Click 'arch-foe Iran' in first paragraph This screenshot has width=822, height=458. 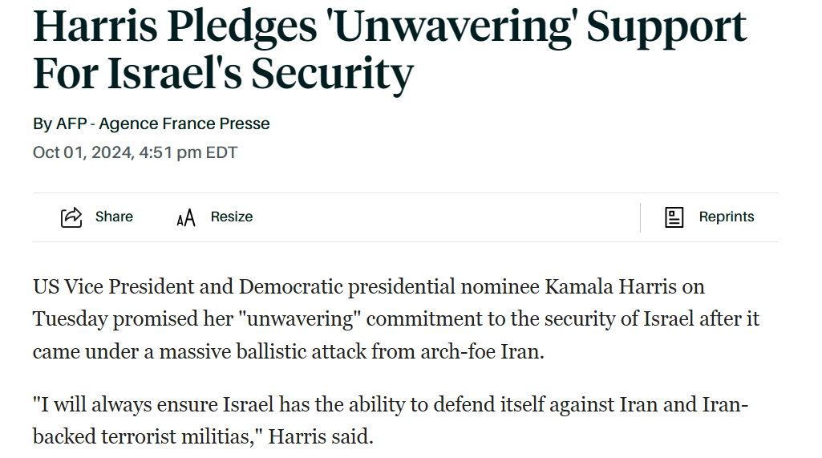pyautogui.click(x=482, y=351)
